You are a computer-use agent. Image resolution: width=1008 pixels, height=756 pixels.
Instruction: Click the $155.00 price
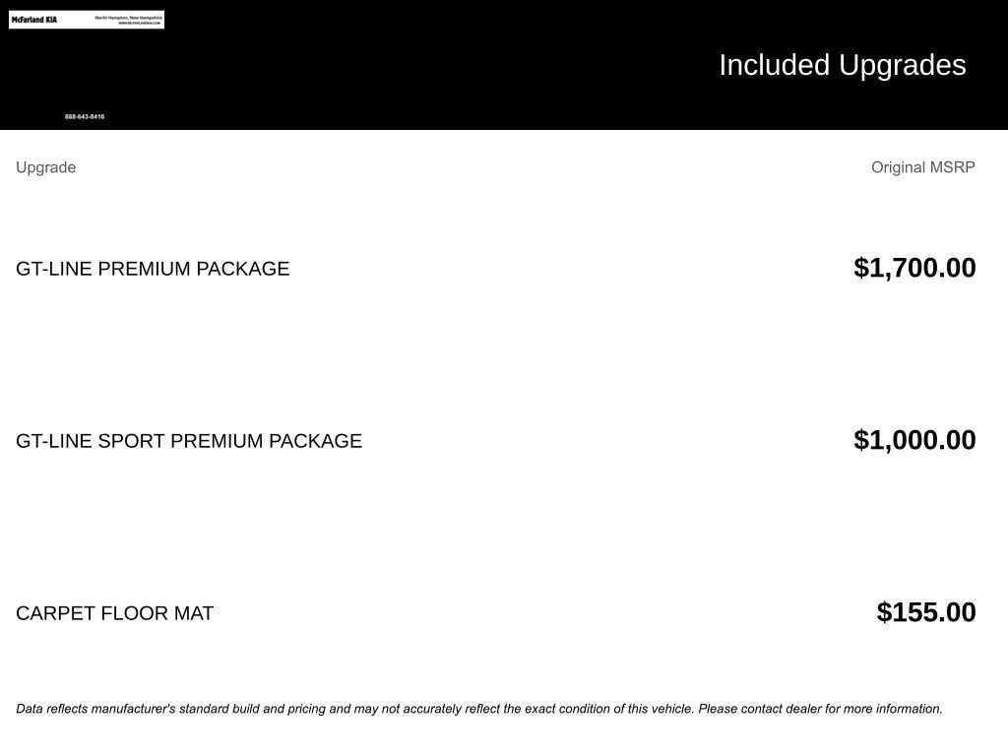[x=926, y=612]
